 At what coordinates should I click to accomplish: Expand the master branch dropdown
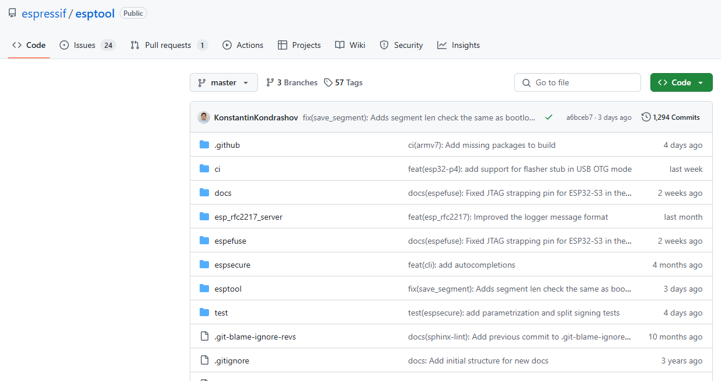(x=224, y=82)
